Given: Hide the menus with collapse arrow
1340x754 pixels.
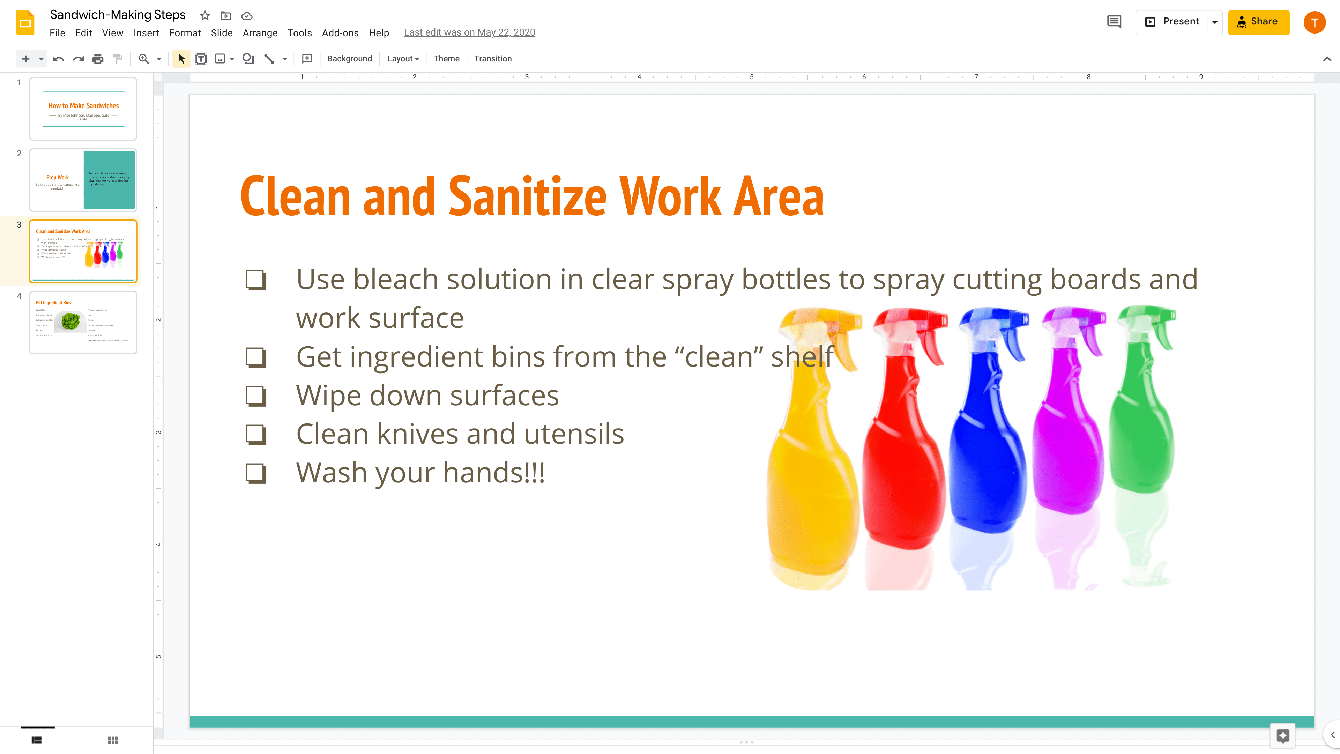Looking at the screenshot, I should pos(1327,59).
